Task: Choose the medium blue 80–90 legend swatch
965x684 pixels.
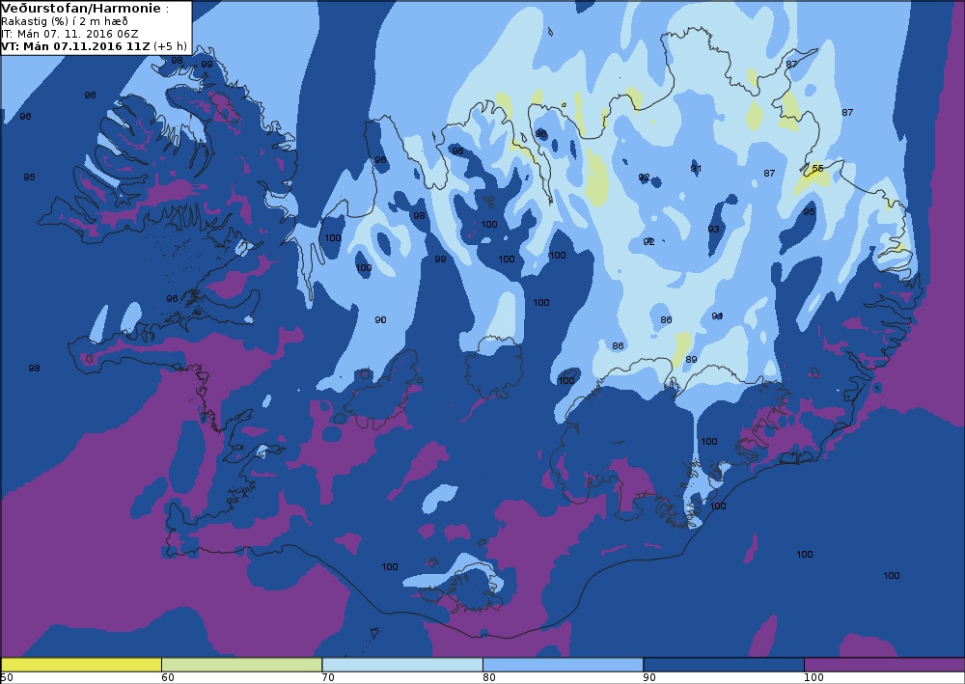Action: (x=564, y=665)
